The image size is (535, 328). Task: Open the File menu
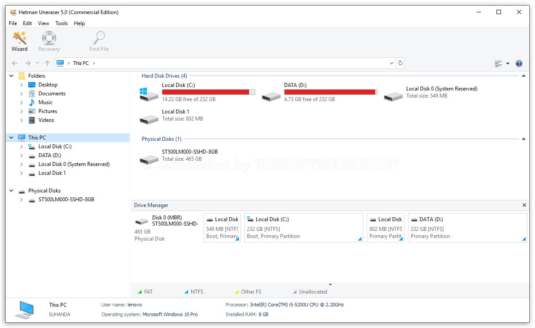pos(12,23)
